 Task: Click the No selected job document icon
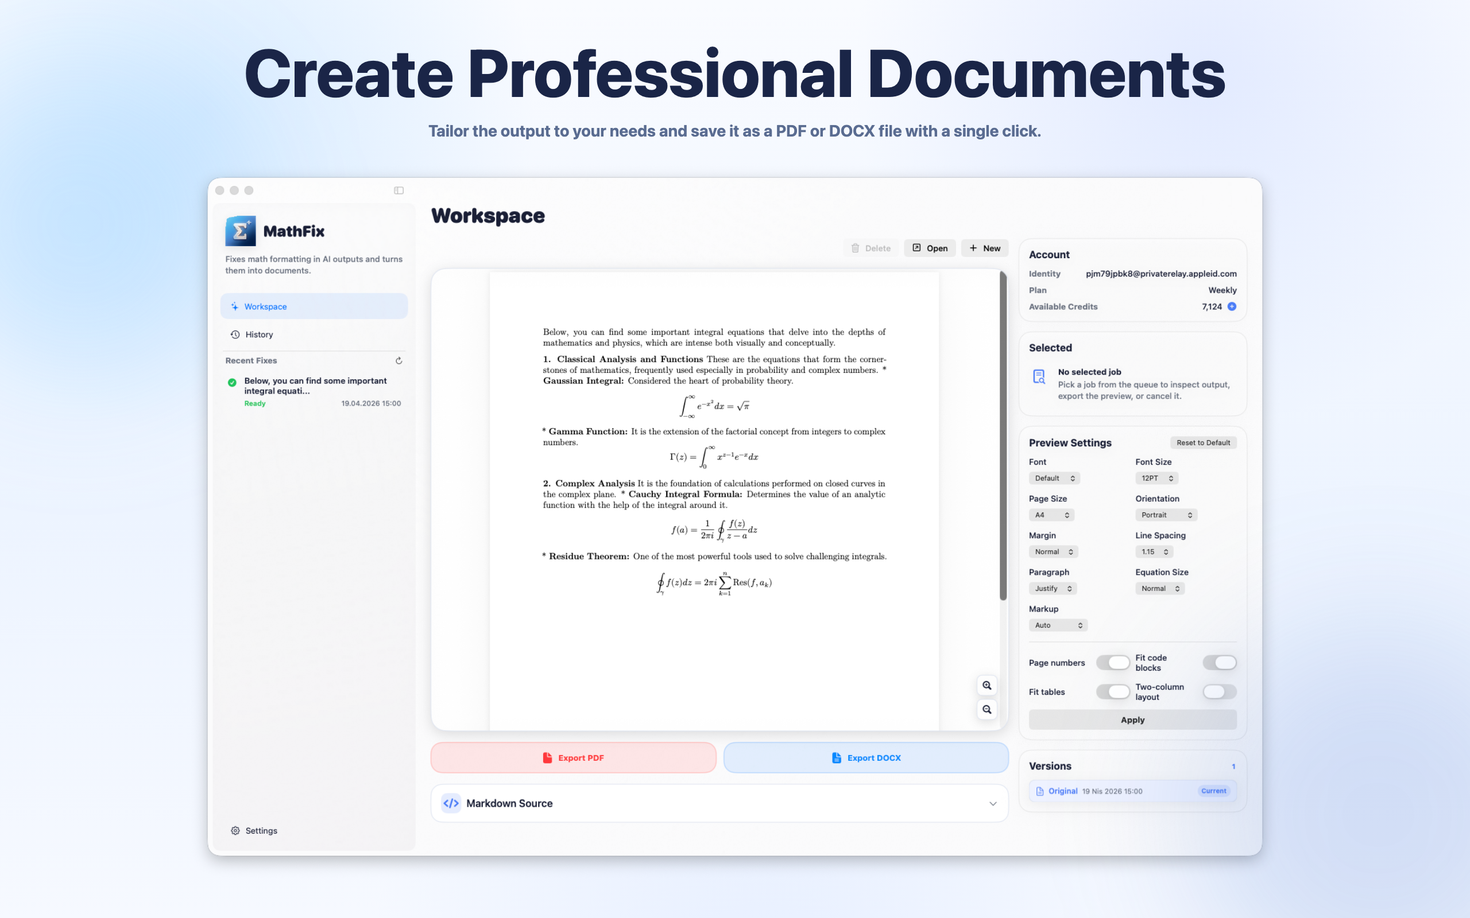point(1039,377)
